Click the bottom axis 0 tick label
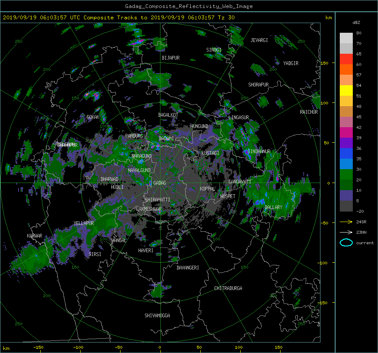 point(160,348)
